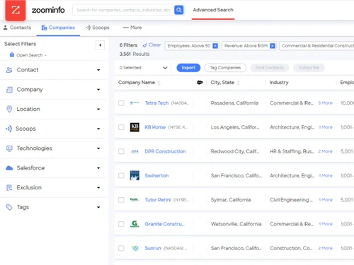Viewport: 354px width, 265px height.
Task: Click the Tags filter tag icon
Action: (9, 207)
